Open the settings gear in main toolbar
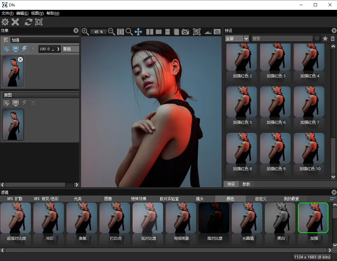The height and width of the screenshot is (261, 337). (x=5, y=22)
